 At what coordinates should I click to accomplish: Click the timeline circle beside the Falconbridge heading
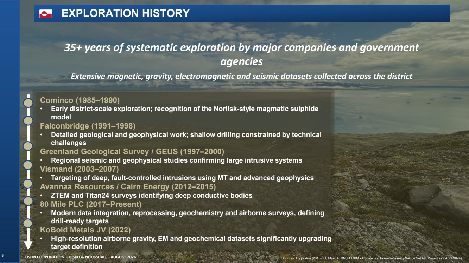coord(28,120)
